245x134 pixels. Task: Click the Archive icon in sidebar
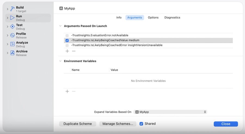[12, 53]
